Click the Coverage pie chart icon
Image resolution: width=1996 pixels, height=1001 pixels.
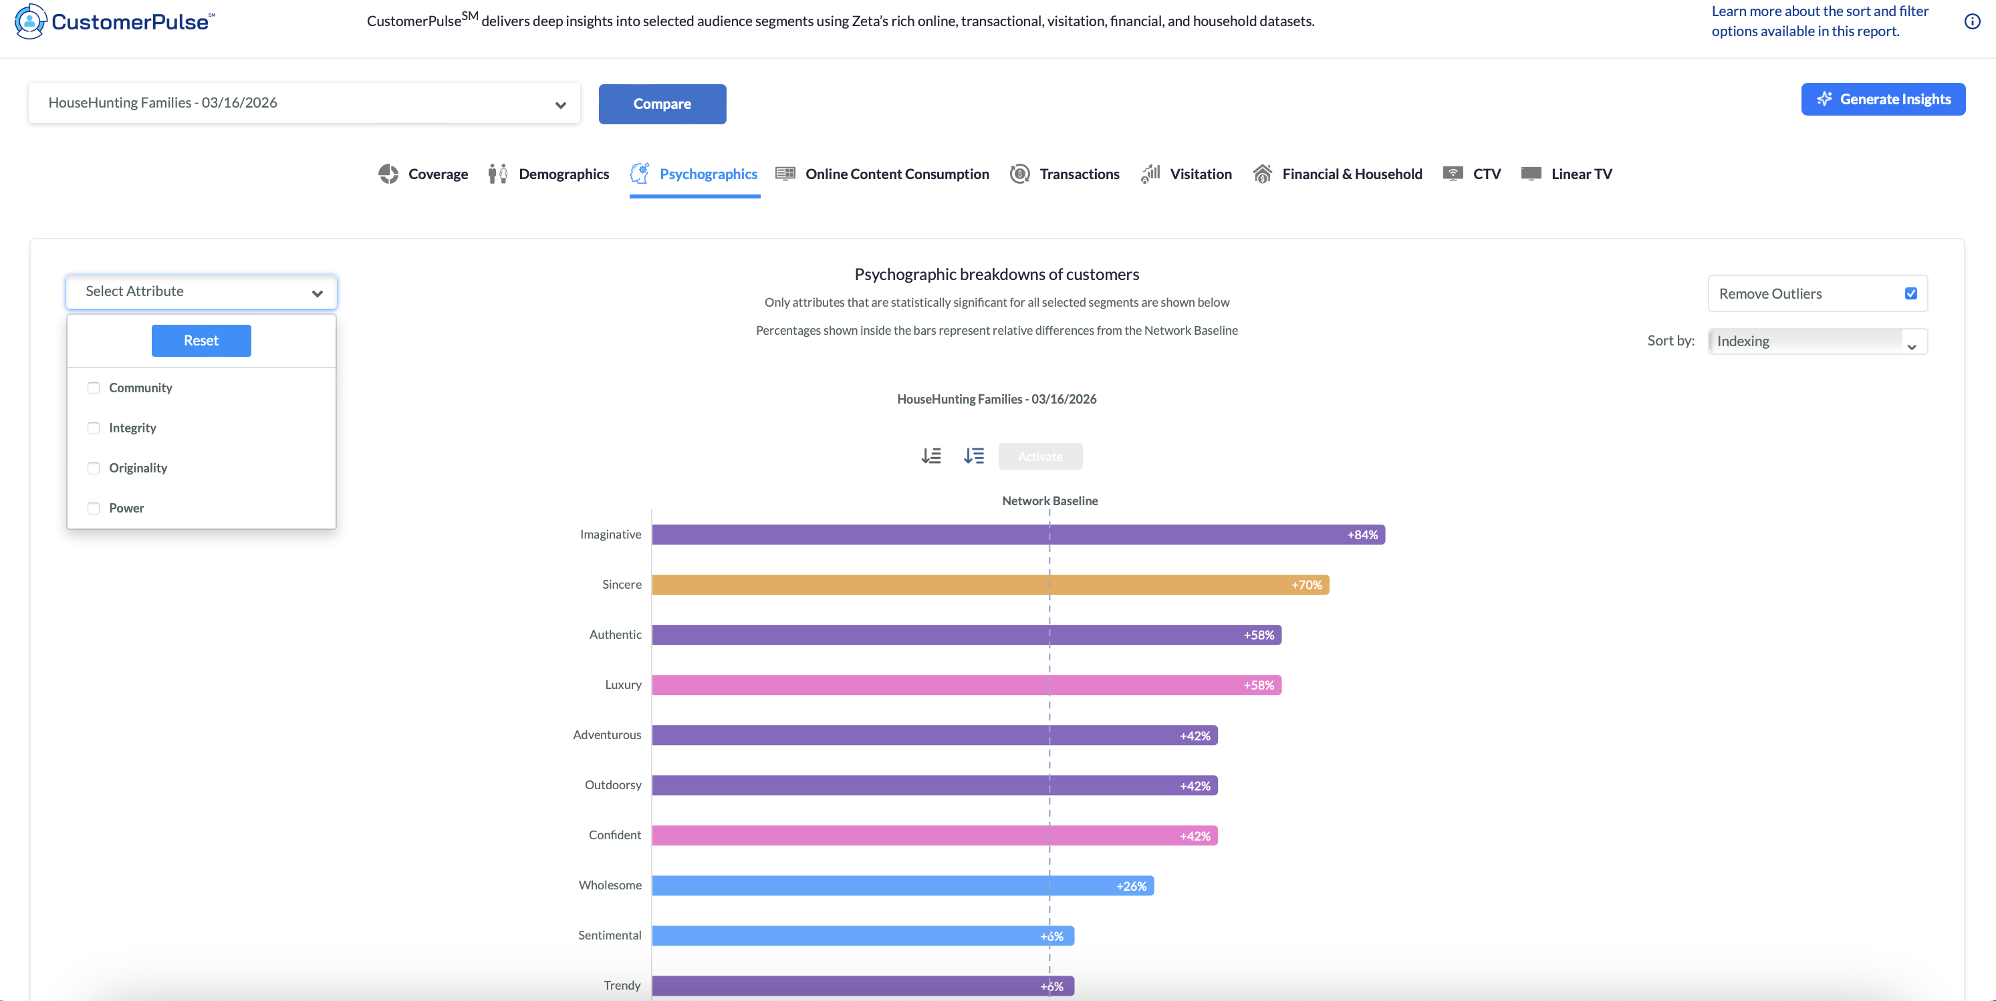tap(388, 174)
